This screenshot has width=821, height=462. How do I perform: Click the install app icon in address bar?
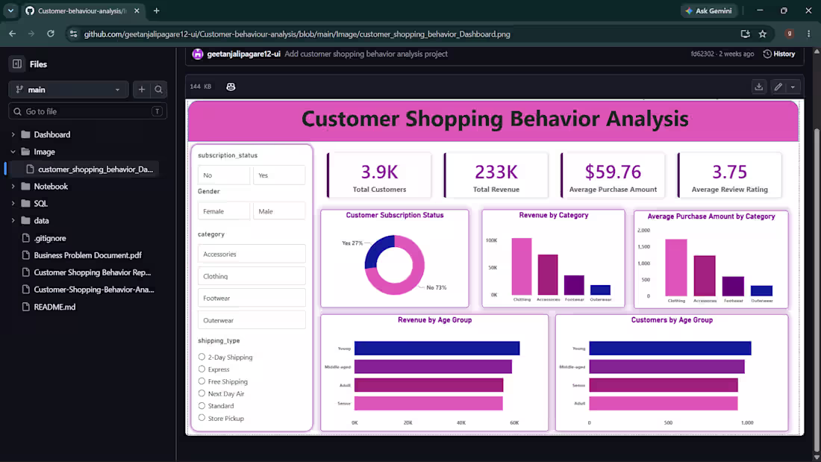(x=745, y=34)
